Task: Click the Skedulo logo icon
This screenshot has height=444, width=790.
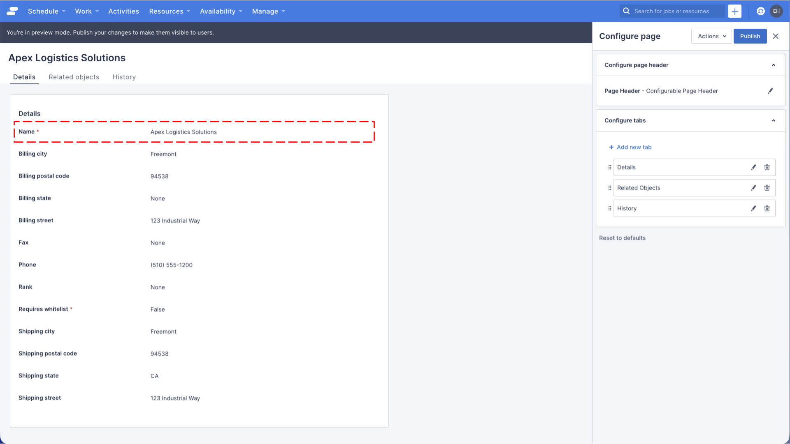Action: click(12, 11)
